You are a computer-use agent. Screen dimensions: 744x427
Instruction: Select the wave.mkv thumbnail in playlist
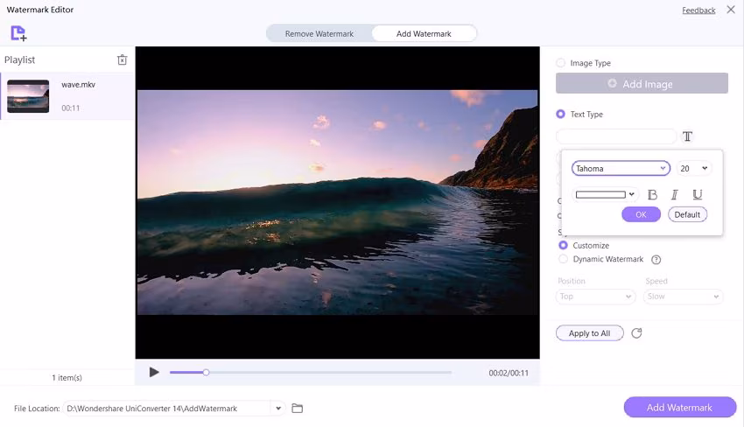28,96
